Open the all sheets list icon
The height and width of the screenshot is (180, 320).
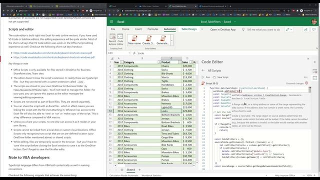(122, 169)
